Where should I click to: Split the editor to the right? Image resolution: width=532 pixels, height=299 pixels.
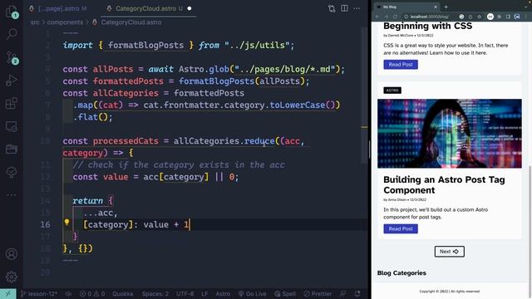(344, 8)
